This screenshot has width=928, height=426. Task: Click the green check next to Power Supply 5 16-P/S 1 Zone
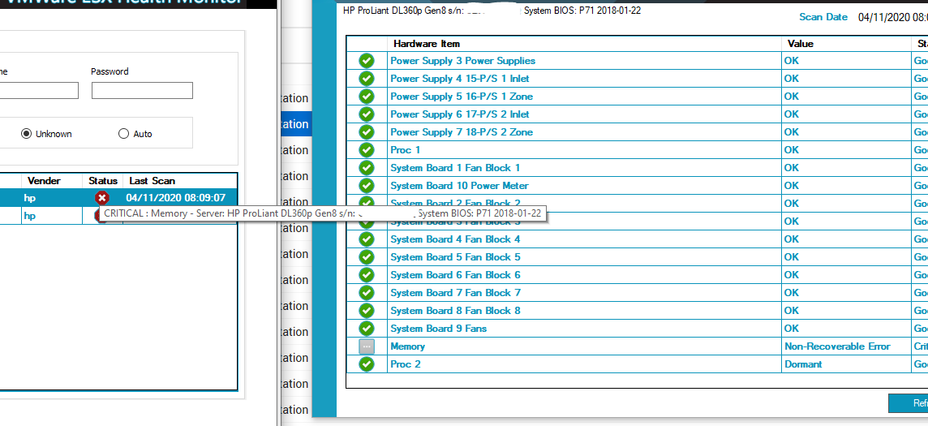click(x=367, y=97)
